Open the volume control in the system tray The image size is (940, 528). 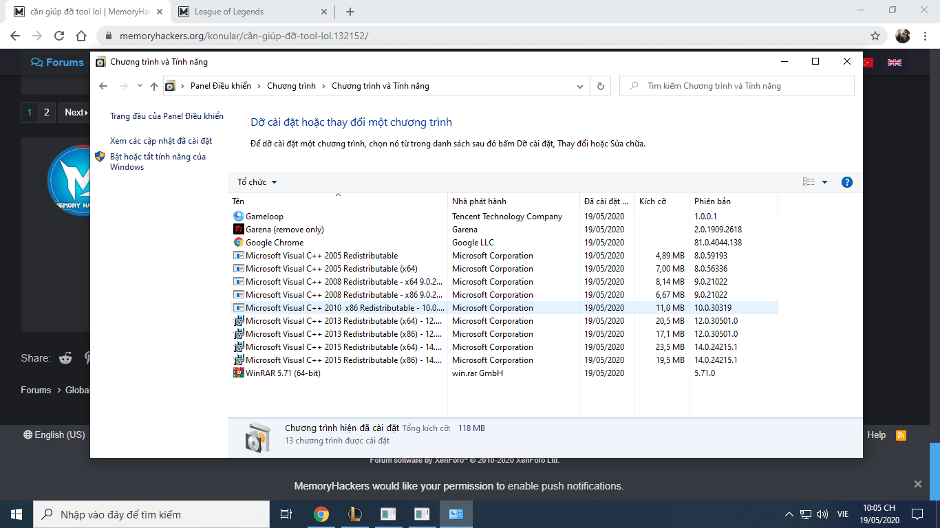(822, 514)
